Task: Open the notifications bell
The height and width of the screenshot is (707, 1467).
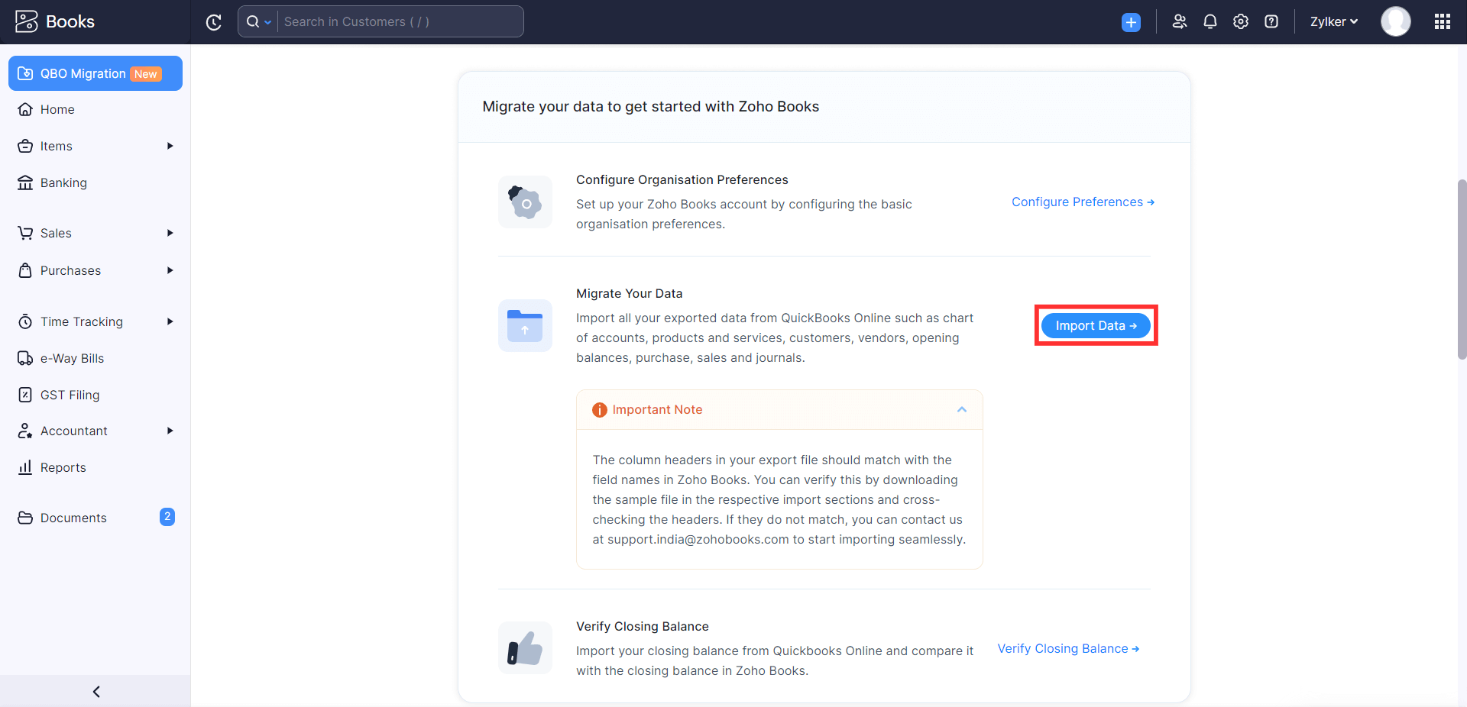Action: pos(1210,21)
